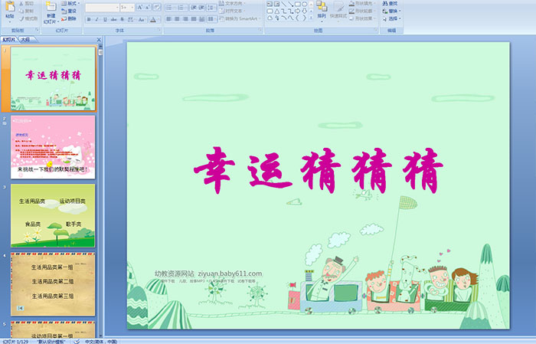Viewport: 536px width, 344px height.
Task: Toggle text shadow formatting
Action: coord(122,19)
